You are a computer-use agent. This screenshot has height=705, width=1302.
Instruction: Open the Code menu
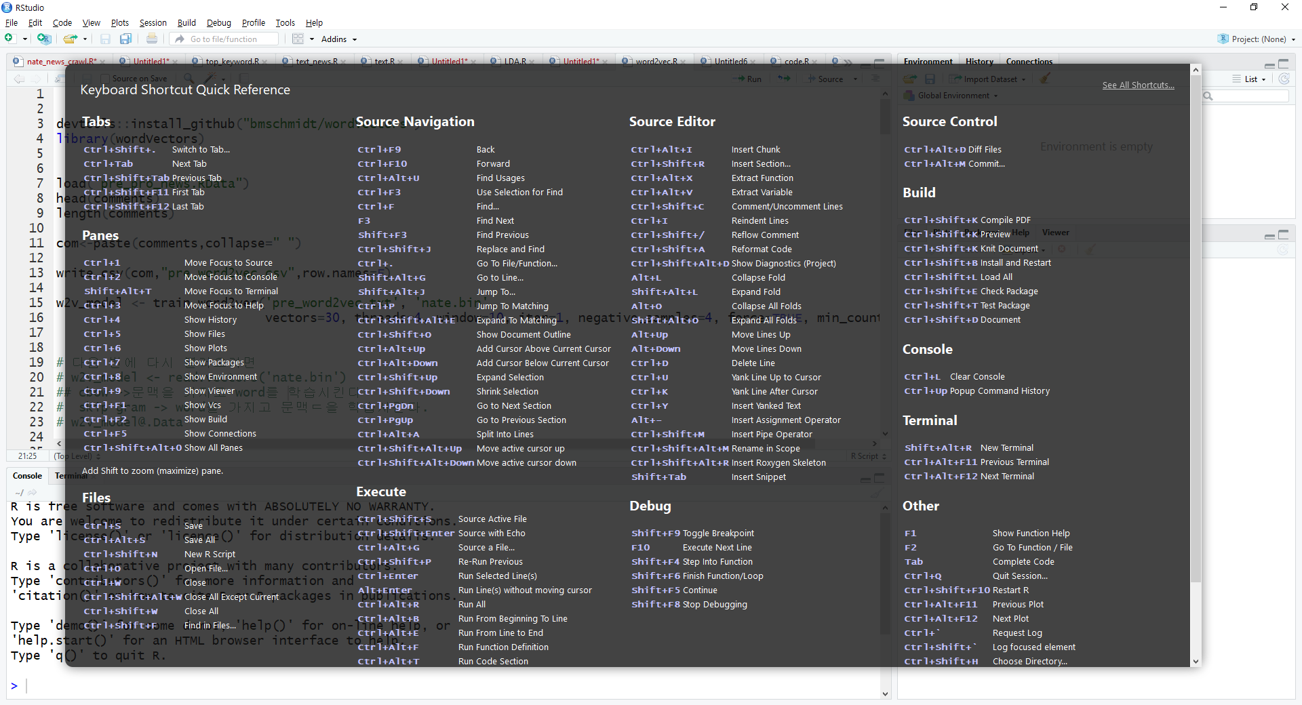[62, 22]
